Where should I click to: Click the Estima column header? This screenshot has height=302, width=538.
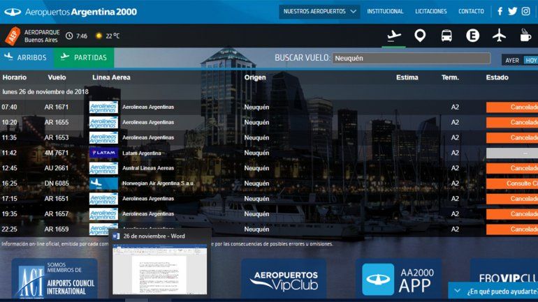[x=407, y=77]
